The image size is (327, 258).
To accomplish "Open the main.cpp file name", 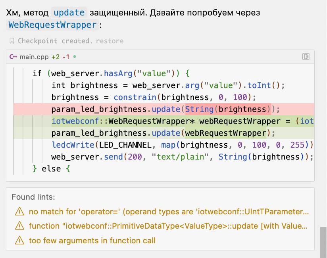I will (34, 57).
